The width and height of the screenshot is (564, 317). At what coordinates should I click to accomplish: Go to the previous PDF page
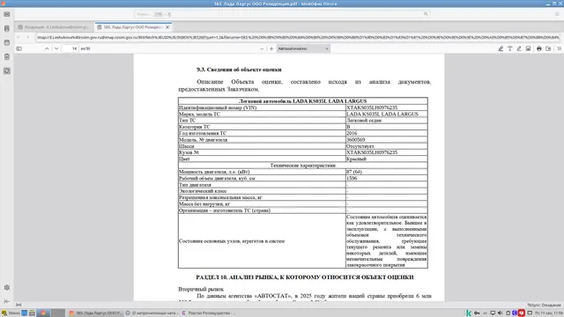47,48
